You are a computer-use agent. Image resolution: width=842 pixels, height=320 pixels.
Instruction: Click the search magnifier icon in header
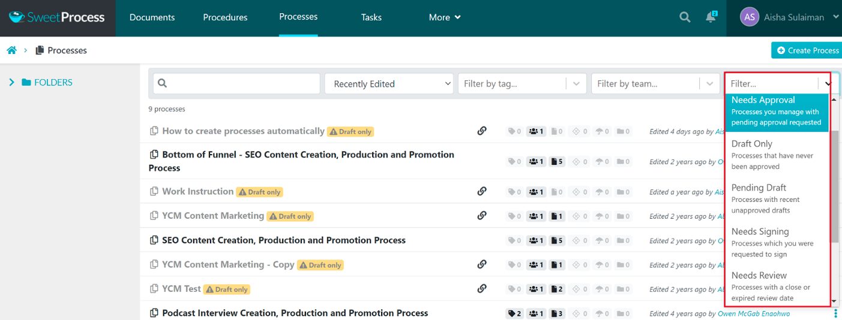pyautogui.click(x=685, y=17)
